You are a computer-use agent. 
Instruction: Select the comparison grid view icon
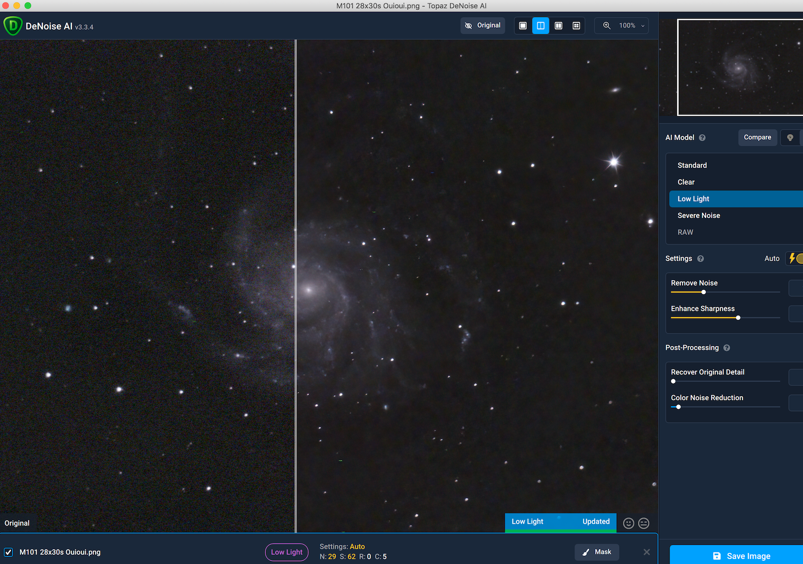tap(576, 26)
